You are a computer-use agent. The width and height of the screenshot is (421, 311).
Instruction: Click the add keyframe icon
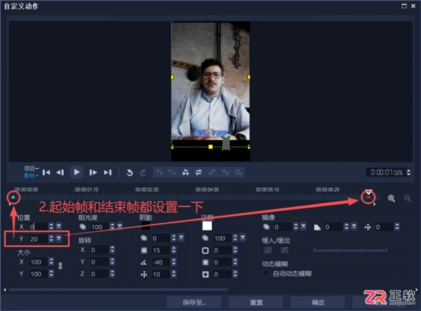pyautogui.click(x=159, y=172)
